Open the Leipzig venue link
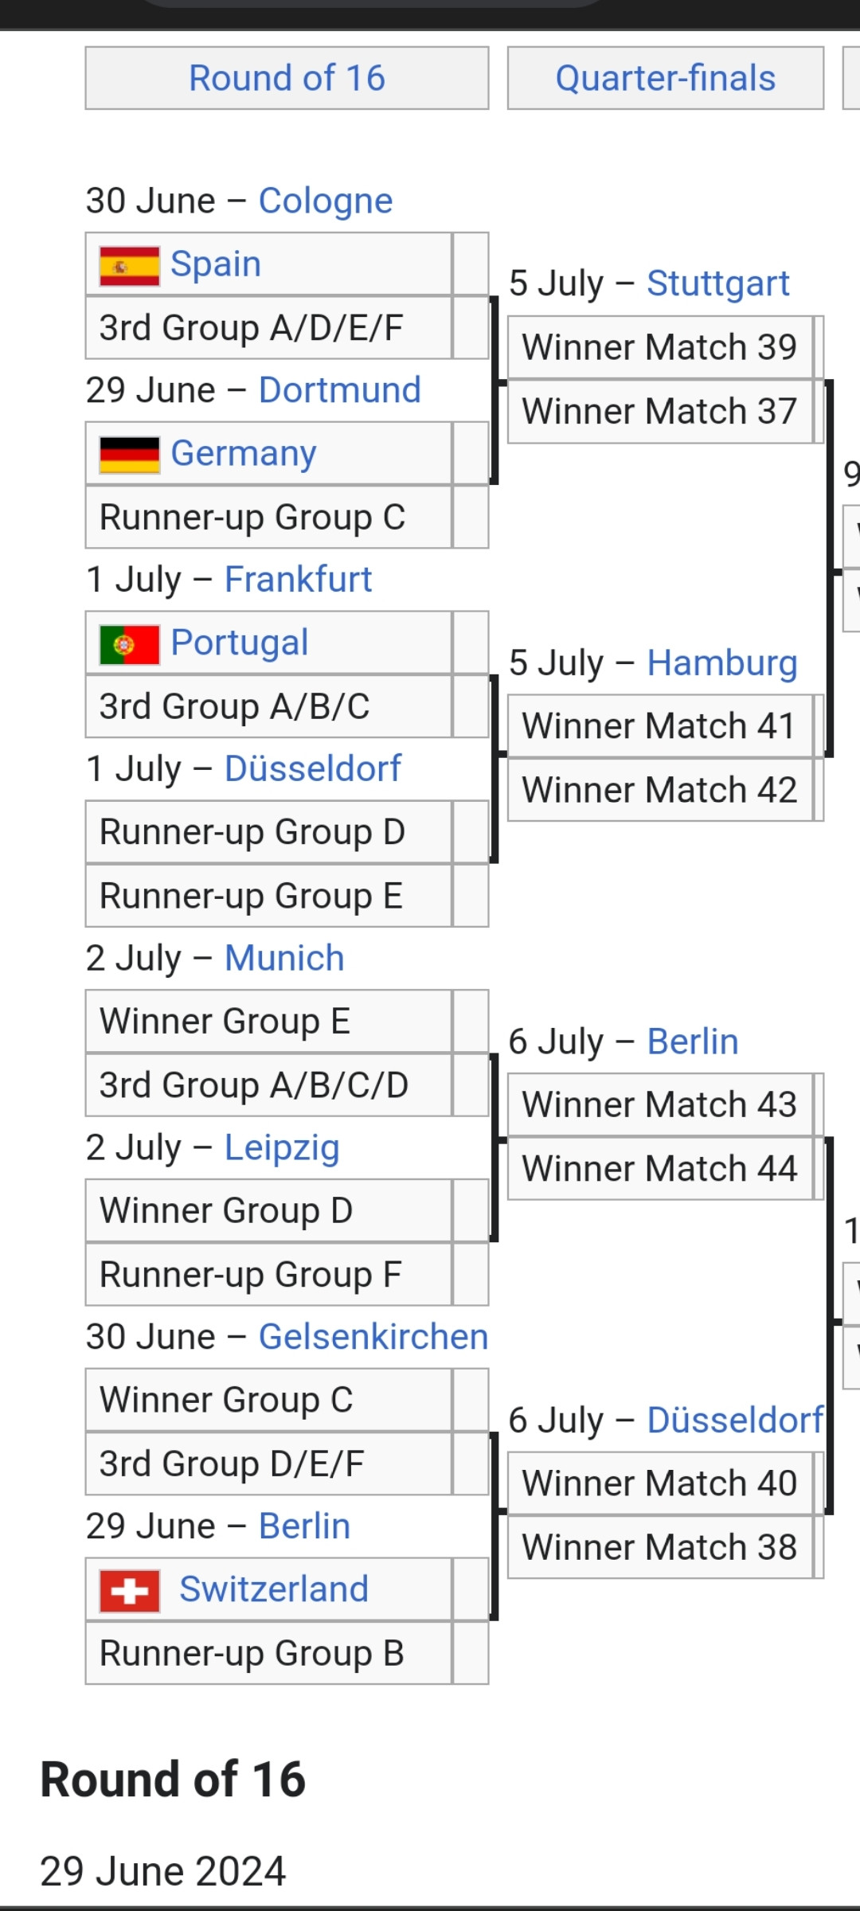 (282, 1147)
